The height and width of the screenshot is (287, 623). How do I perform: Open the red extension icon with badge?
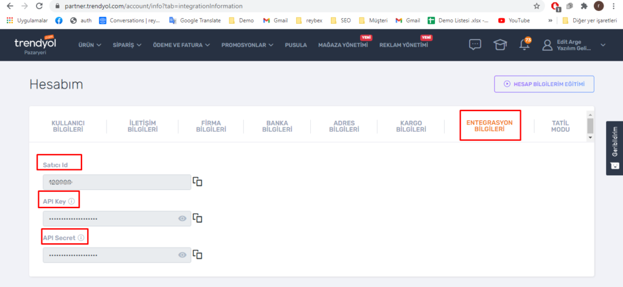(556, 6)
